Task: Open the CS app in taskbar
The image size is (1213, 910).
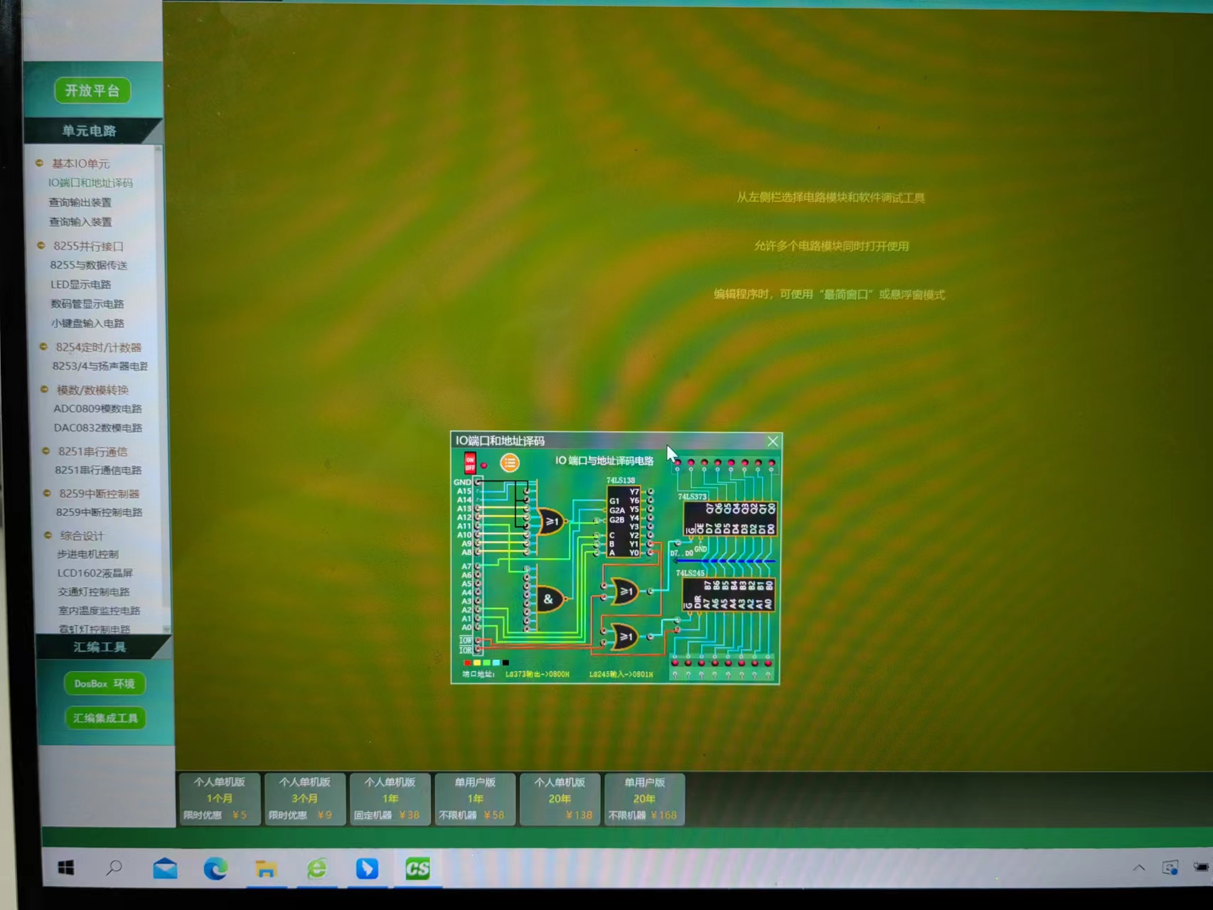Action: click(417, 868)
